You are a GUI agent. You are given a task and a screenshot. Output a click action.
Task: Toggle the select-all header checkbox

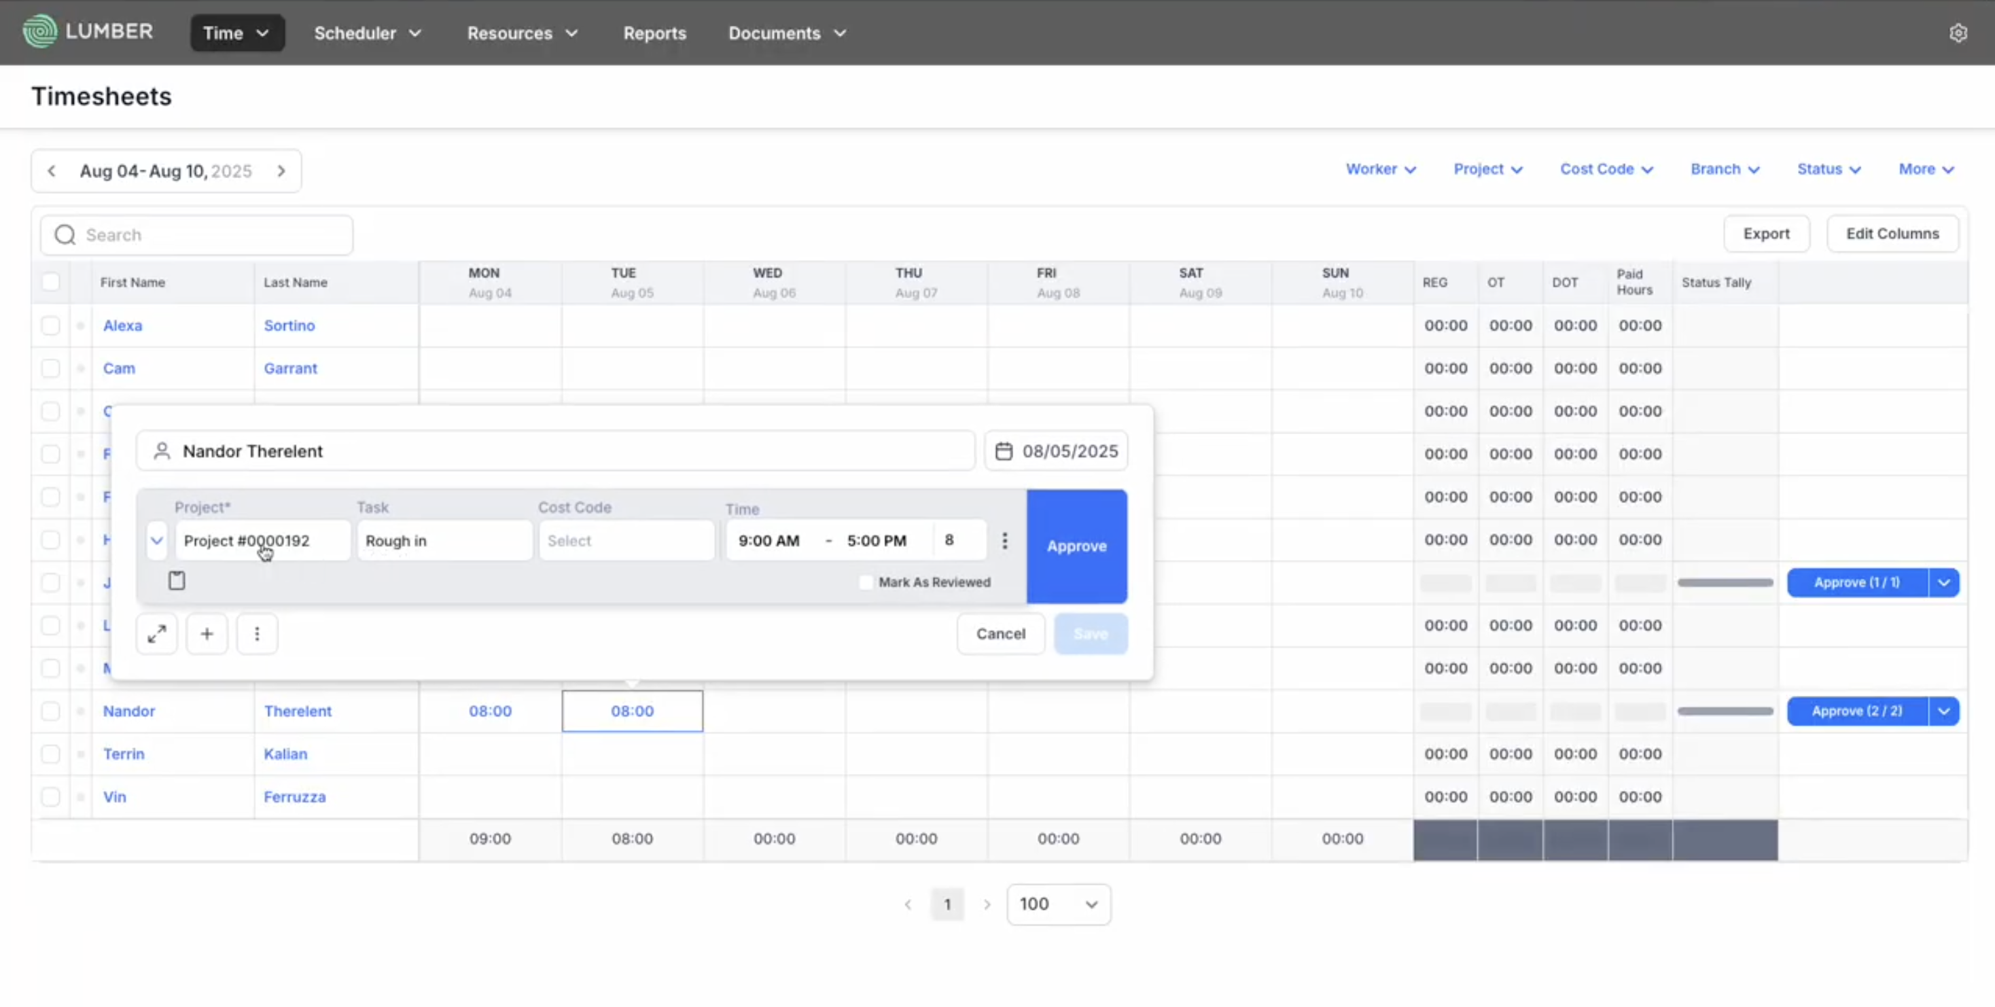pyautogui.click(x=50, y=283)
